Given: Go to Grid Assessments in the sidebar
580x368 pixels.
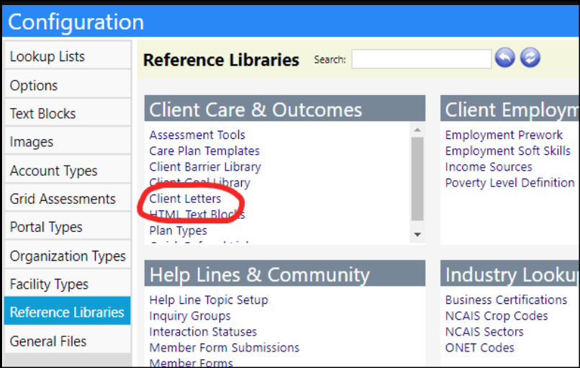Looking at the screenshot, I should 68,199.
